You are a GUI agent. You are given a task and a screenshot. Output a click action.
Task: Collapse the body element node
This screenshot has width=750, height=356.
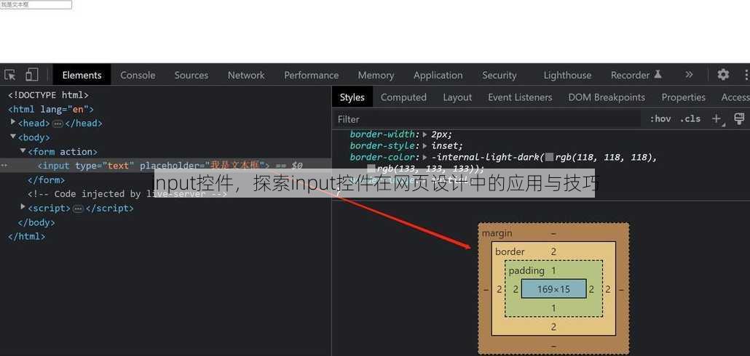[13, 137]
